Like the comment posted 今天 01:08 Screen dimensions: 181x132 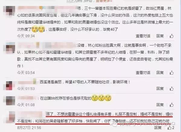click(x=172, y=105)
